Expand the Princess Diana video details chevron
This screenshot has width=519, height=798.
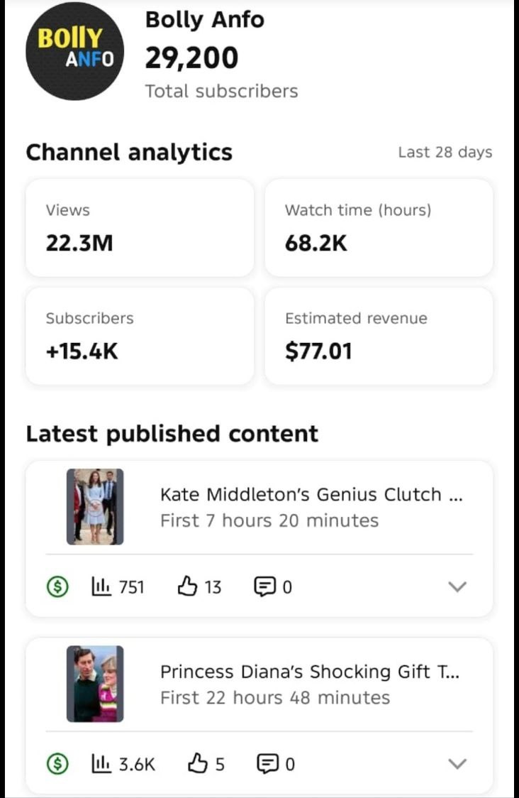tap(458, 764)
